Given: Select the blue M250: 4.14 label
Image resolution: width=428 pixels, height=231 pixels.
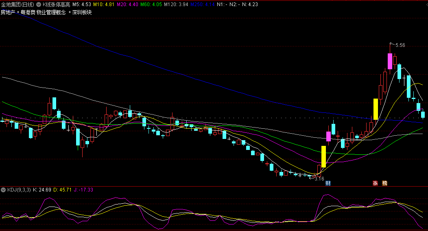Looking at the screenshot, I should tap(203, 4).
